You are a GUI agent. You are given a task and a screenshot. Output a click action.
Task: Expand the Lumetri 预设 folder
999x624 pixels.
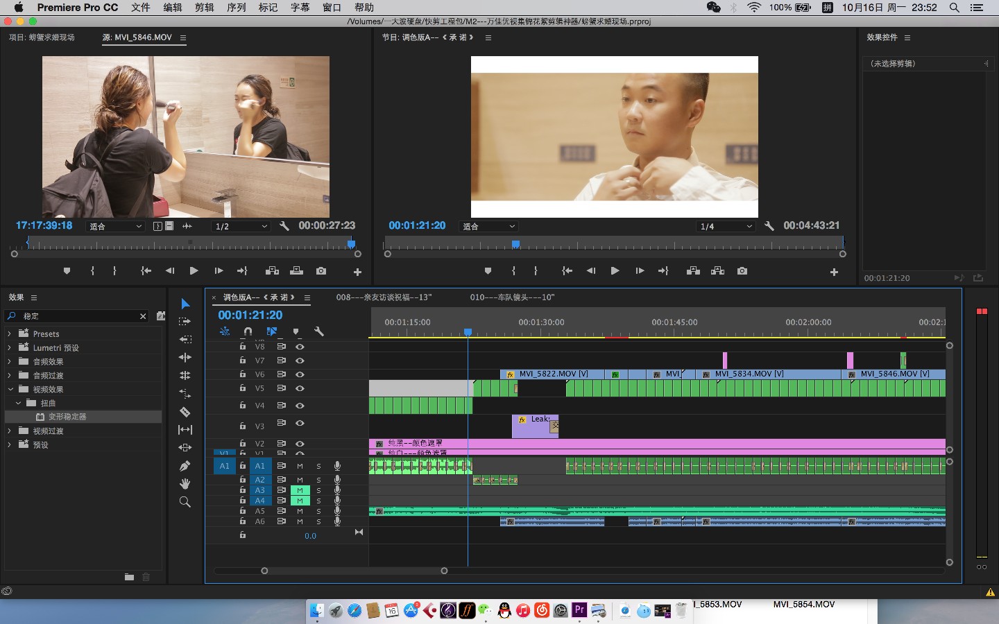pos(10,348)
